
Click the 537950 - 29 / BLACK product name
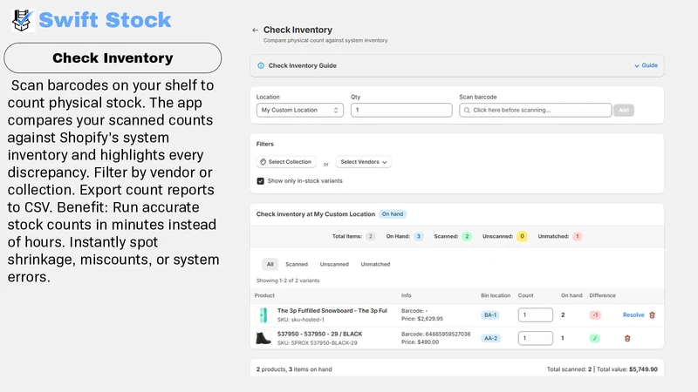click(x=319, y=334)
